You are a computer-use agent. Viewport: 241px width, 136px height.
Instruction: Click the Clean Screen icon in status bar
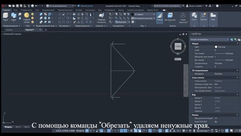(236, 131)
